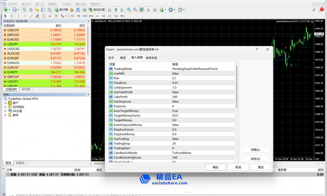
Task: Select the crosshair cursor tool
Action: click(x=12, y=16)
